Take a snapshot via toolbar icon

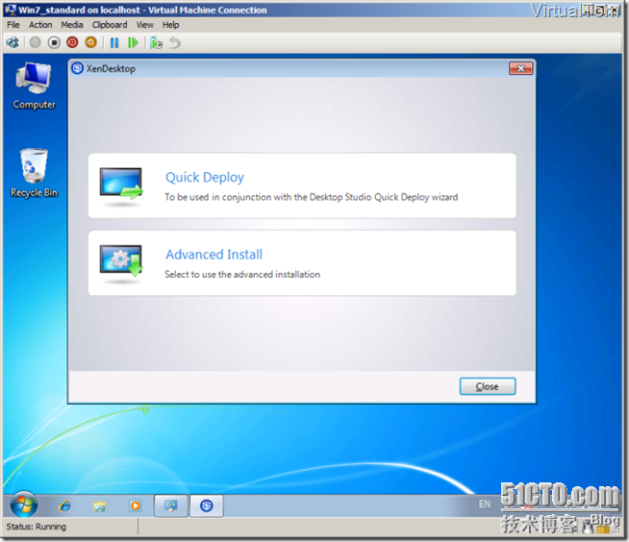coord(156,42)
